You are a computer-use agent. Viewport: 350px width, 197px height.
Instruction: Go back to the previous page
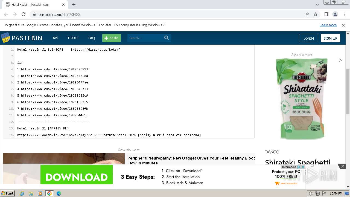[6, 14]
